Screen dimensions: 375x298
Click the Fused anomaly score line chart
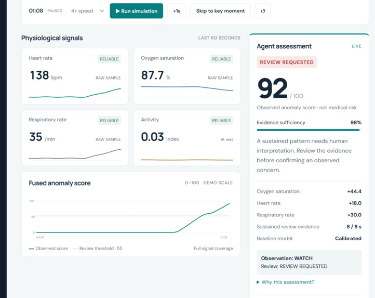coord(130,218)
